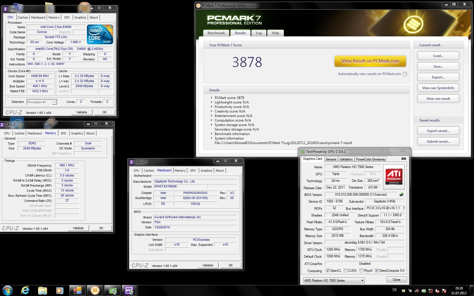474x296 pixels.
Task: Toggle the PhysX checkbox in GPU-Z
Action: pos(361,271)
